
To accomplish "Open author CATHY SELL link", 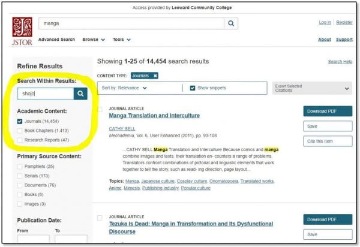I will tap(122, 129).
